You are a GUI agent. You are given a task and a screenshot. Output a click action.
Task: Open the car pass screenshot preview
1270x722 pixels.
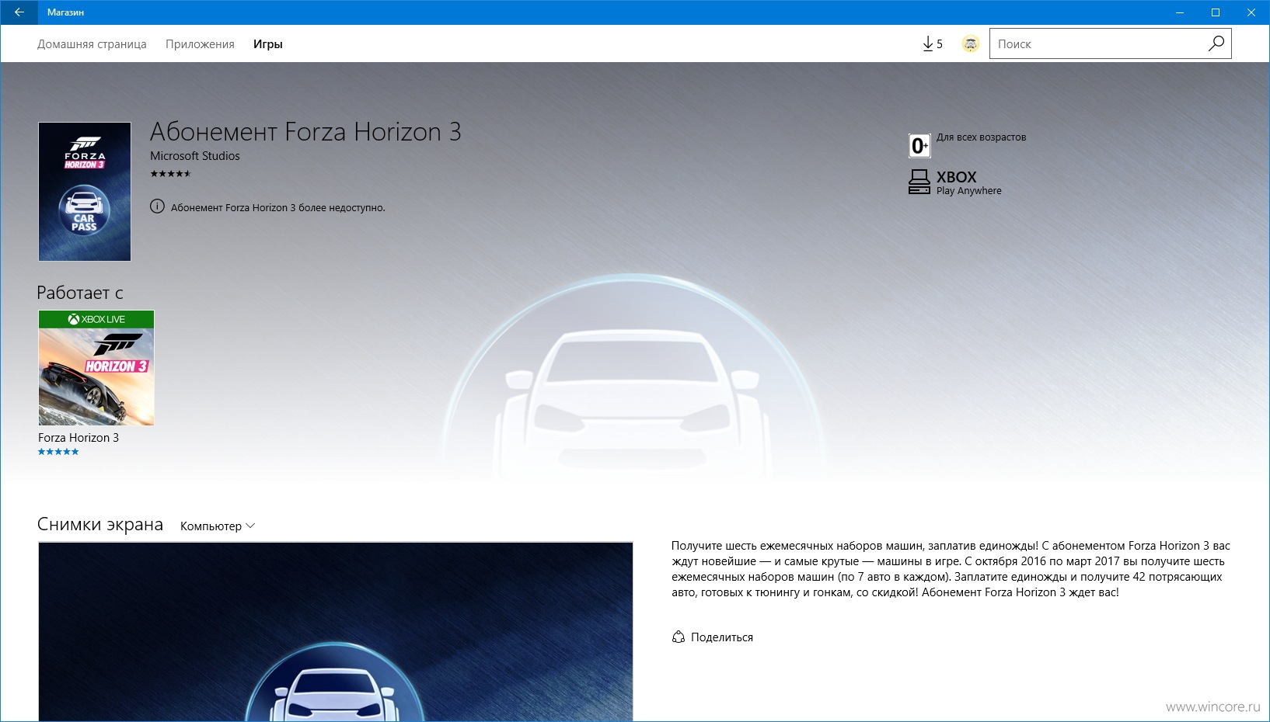coord(336,632)
